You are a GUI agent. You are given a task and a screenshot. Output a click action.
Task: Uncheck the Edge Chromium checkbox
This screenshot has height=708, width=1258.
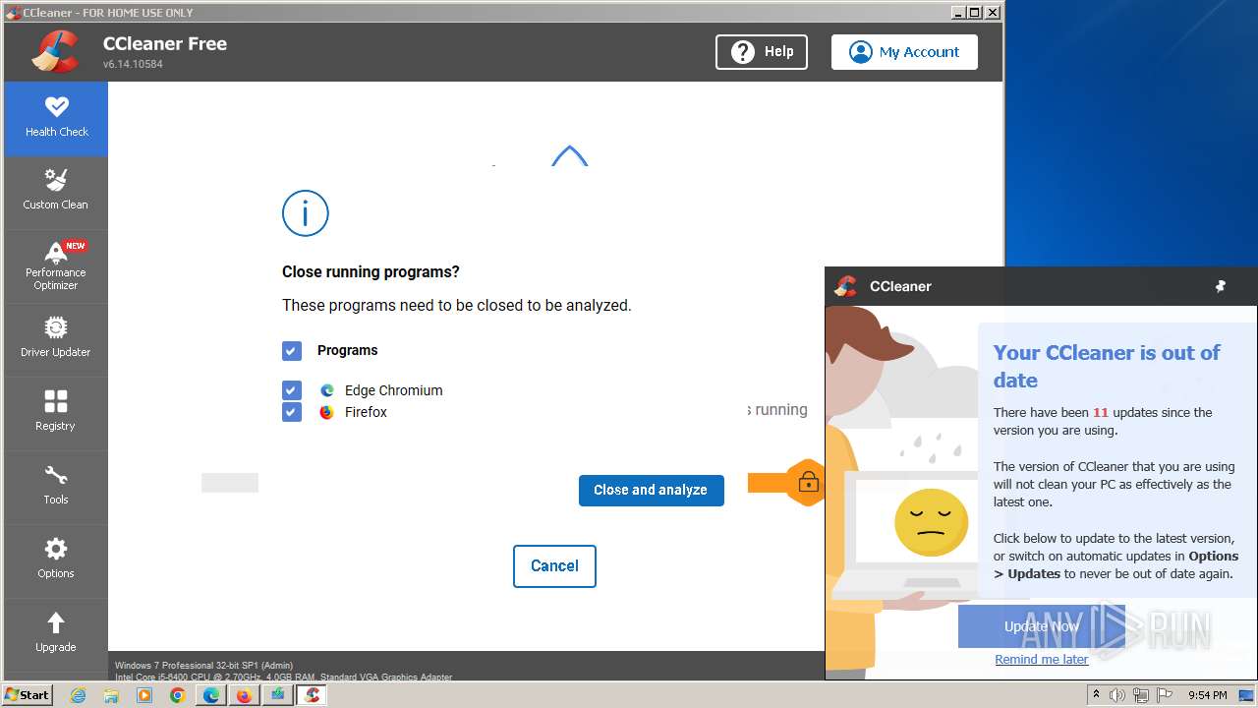click(x=292, y=390)
